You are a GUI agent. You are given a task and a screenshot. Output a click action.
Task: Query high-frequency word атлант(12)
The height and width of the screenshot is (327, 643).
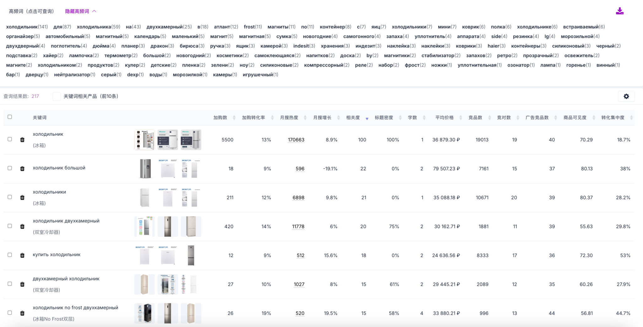click(x=226, y=27)
